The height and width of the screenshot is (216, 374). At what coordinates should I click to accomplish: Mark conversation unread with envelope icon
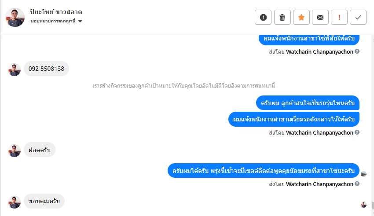(320, 17)
